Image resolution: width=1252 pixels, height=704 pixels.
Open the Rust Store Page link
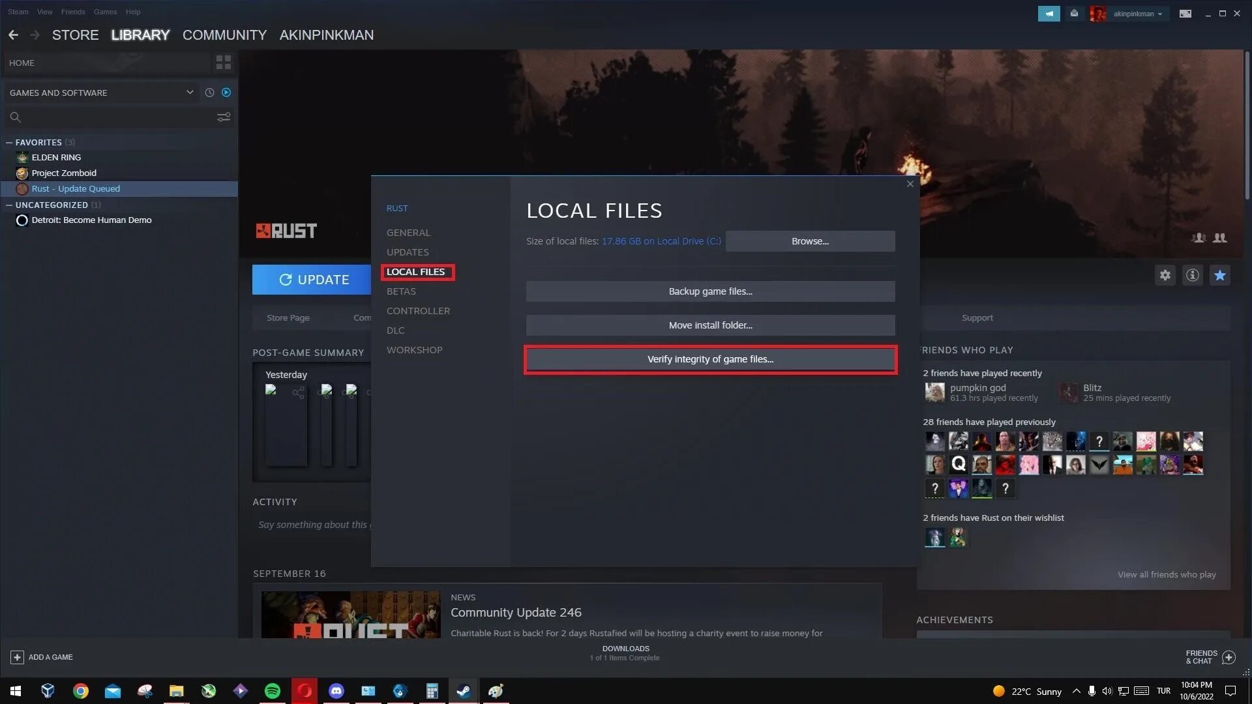coord(288,318)
